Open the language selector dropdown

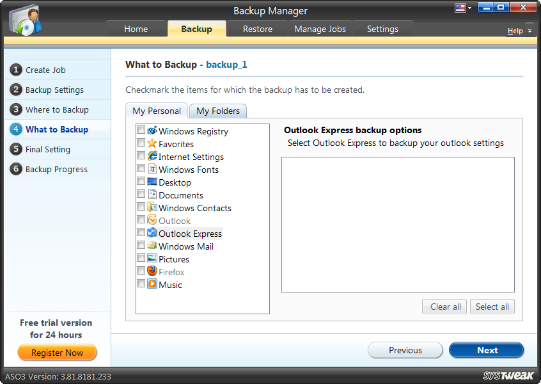[x=462, y=8]
